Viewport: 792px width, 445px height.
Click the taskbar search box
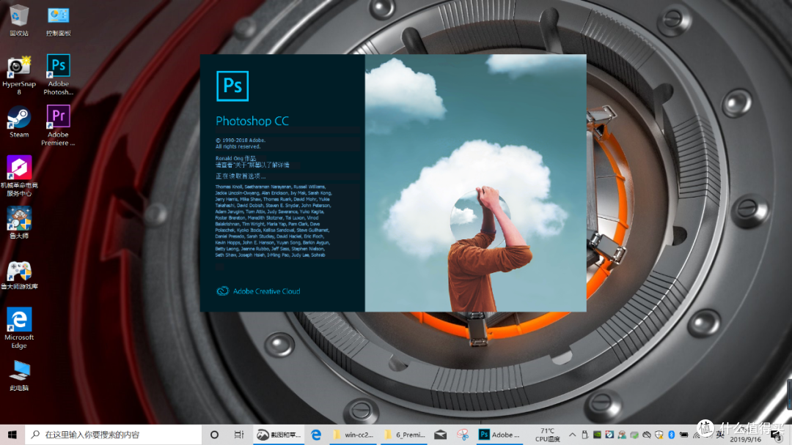(113, 435)
